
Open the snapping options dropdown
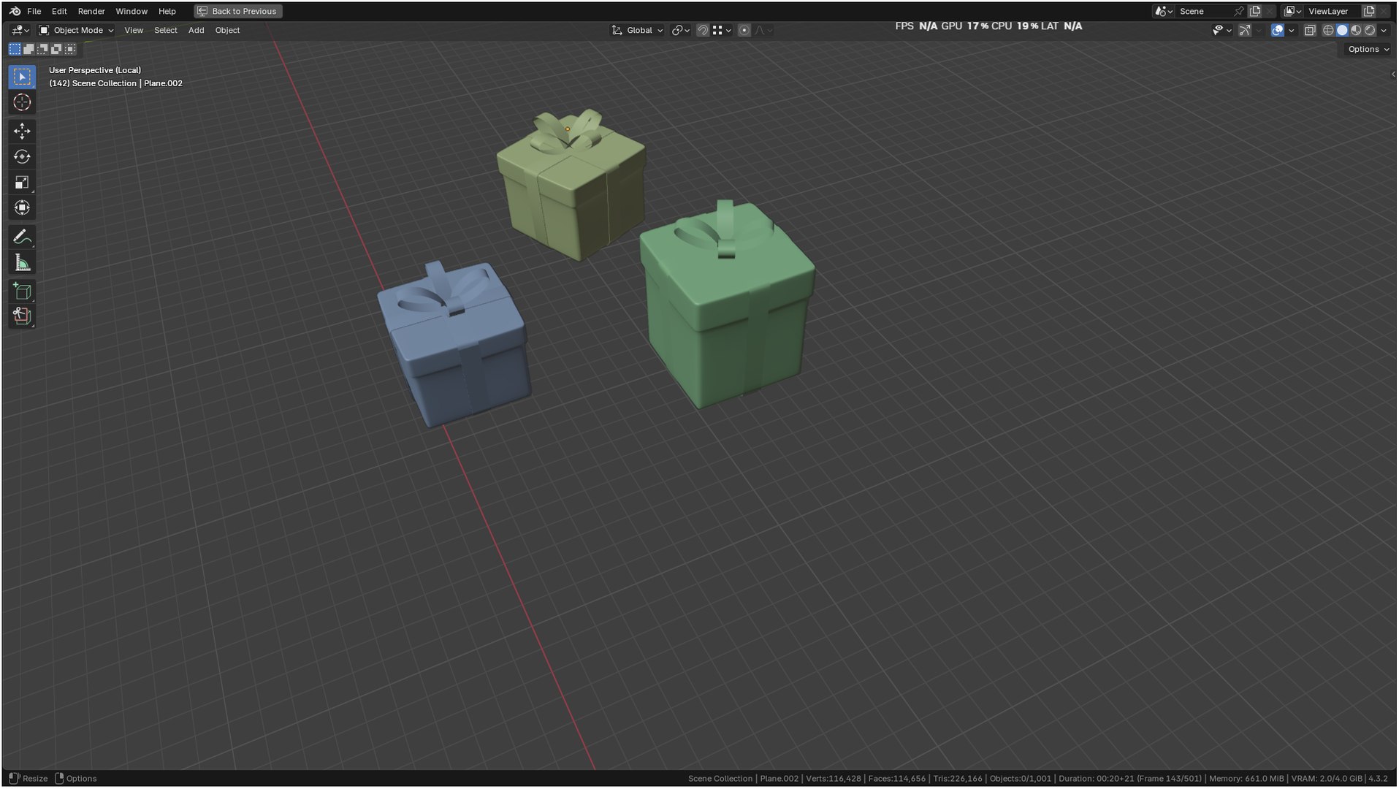pos(722,30)
